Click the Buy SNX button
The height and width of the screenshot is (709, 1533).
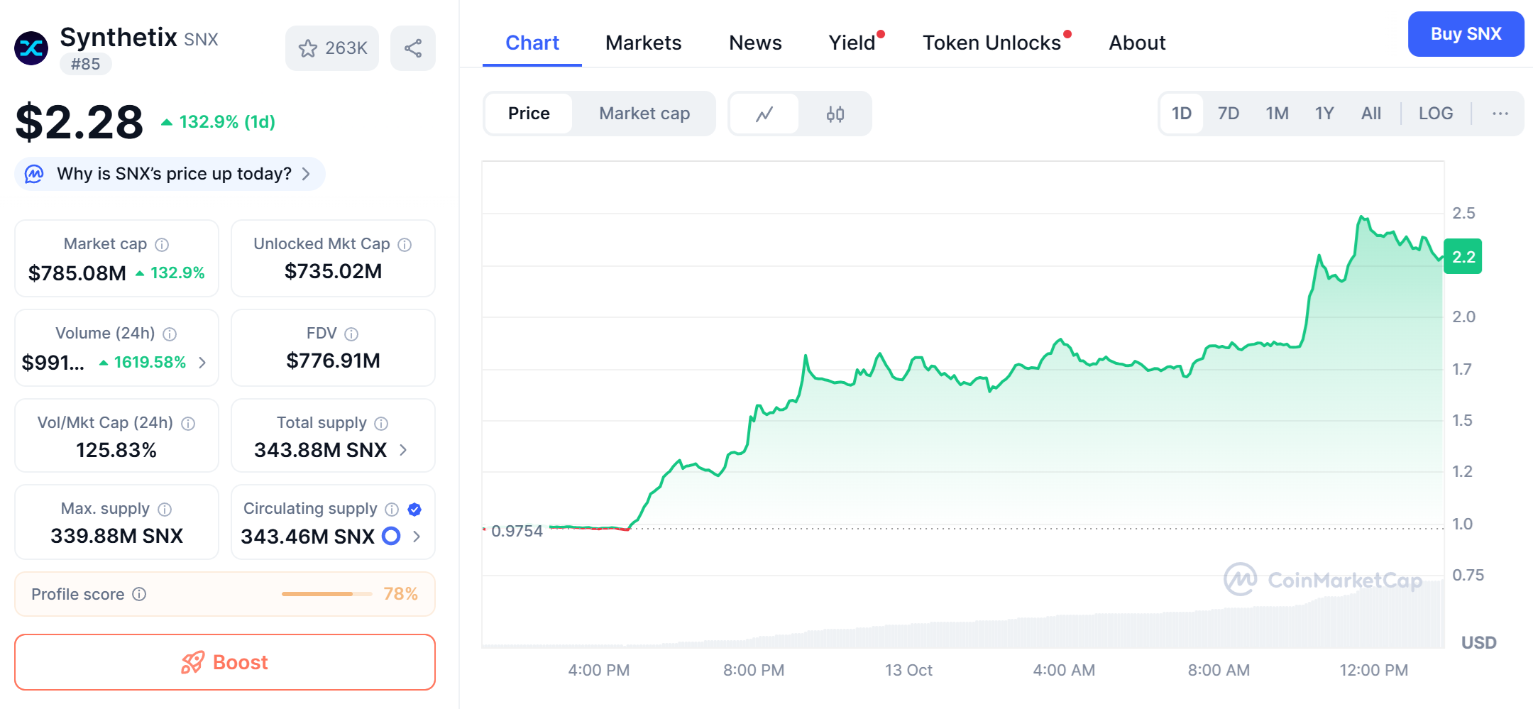click(1466, 34)
